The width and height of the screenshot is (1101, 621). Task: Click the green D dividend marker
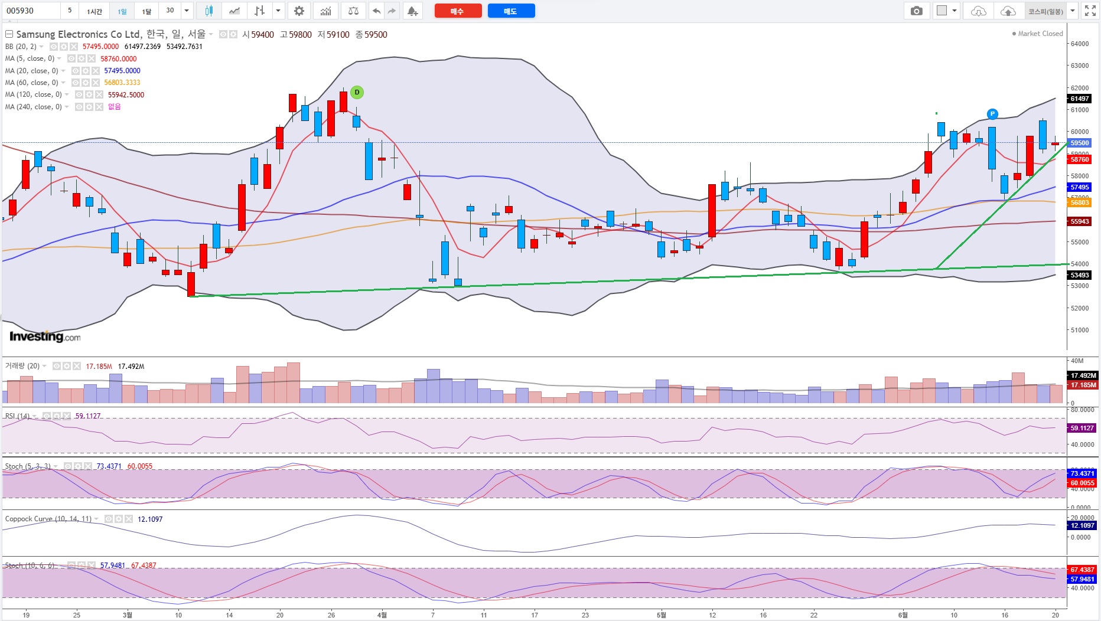(x=357, y=92)
